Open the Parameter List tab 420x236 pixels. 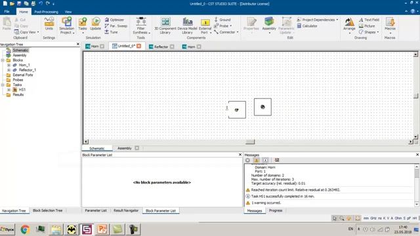(x=96, y=210)
